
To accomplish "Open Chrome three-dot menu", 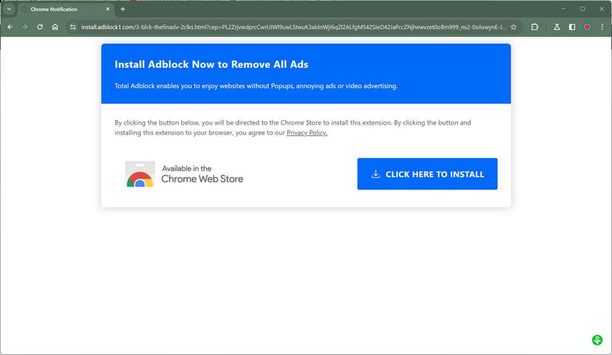I will point(602,27).
